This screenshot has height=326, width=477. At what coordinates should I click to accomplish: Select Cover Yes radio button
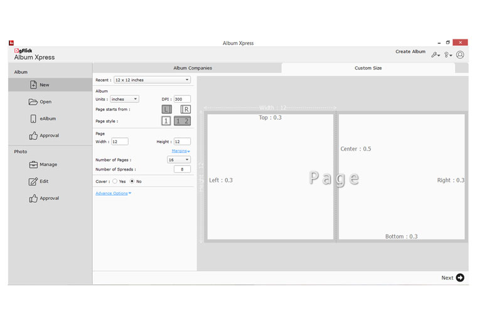(x=115, y=181)
